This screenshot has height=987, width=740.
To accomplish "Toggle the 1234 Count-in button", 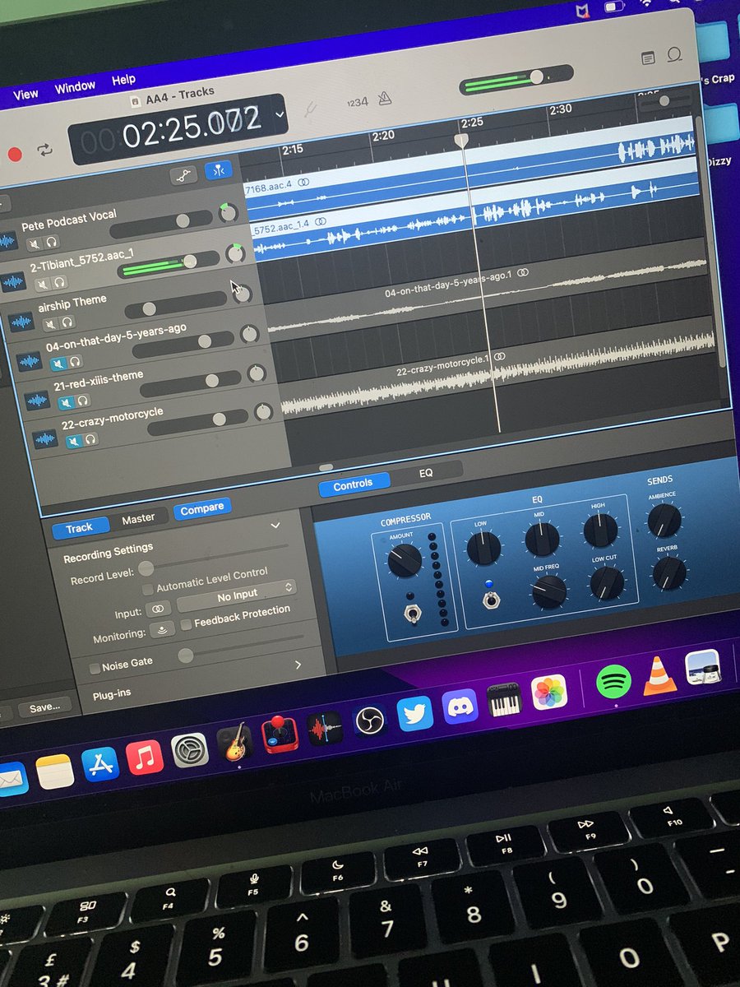I will click(x=358, y=102).
